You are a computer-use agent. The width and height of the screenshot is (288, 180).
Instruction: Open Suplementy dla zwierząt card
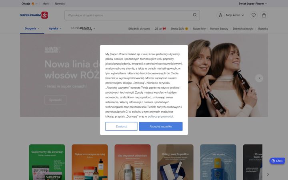[x=47, y=162]
